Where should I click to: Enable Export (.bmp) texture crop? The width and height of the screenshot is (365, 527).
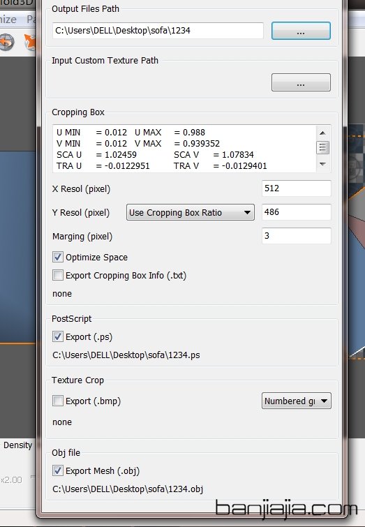(58, 401)
